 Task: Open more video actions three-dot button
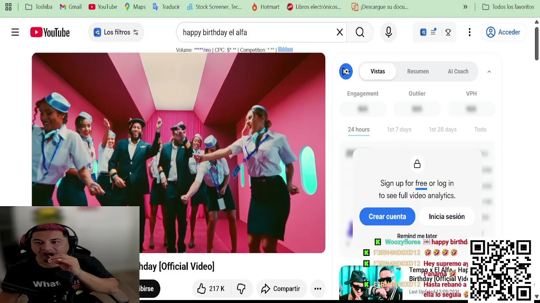point(318,289)
